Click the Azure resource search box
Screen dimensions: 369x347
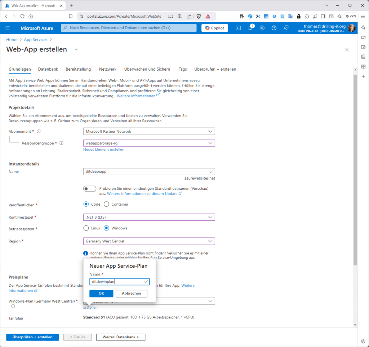129,28
